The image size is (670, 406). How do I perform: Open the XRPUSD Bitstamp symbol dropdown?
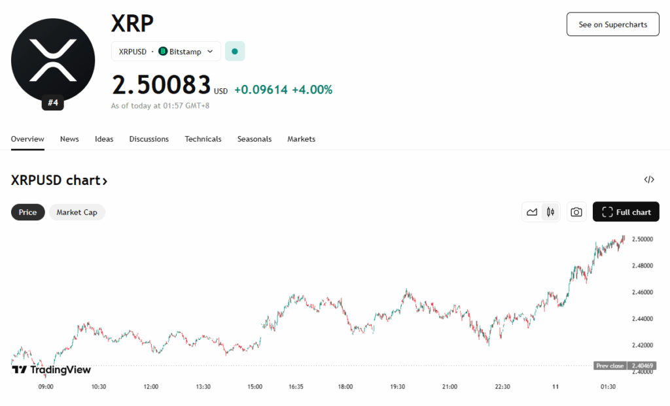pos(166,51)
